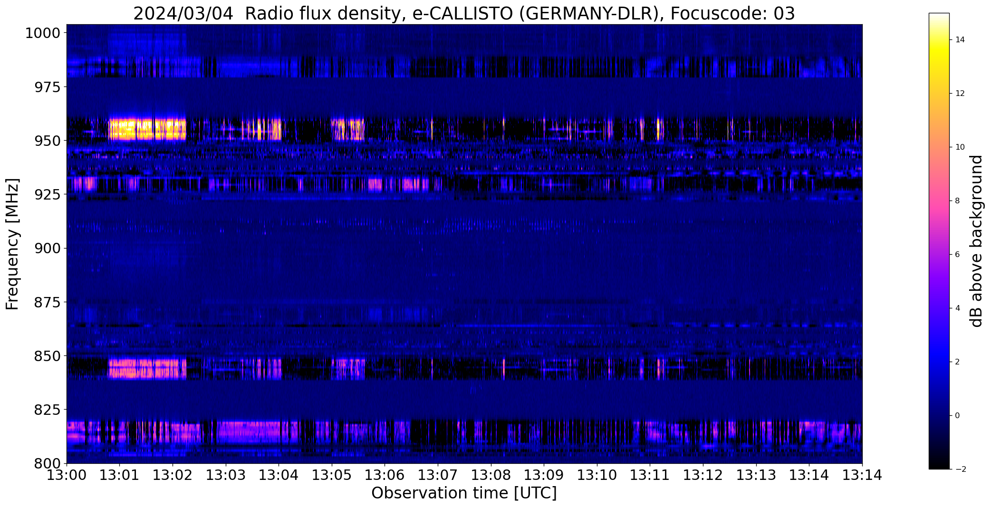The width and height of the screenshot is (991, 507).
Task: Click the colorbar tick label 4
Action: point(957,308)
